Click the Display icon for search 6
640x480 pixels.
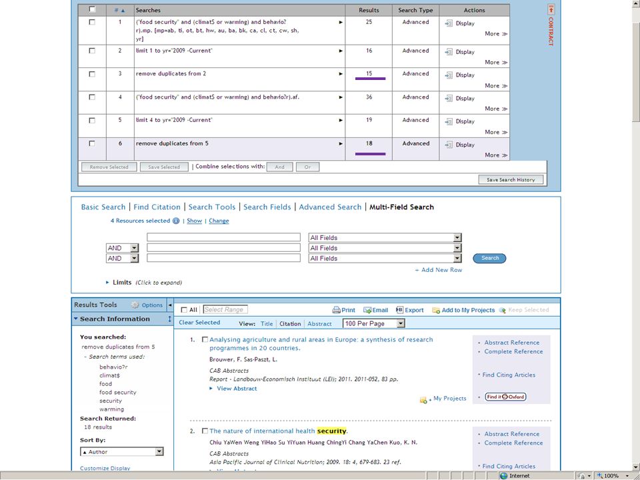(x=449, y=145)
